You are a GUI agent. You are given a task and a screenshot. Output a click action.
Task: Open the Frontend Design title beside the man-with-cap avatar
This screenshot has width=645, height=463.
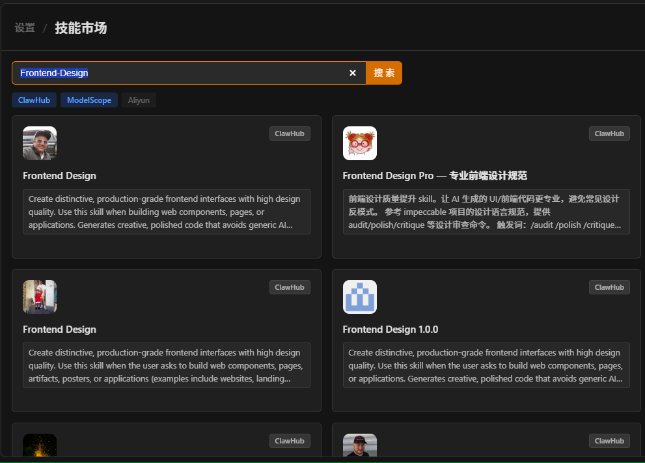pyautogui.click(x=60, y=176)
